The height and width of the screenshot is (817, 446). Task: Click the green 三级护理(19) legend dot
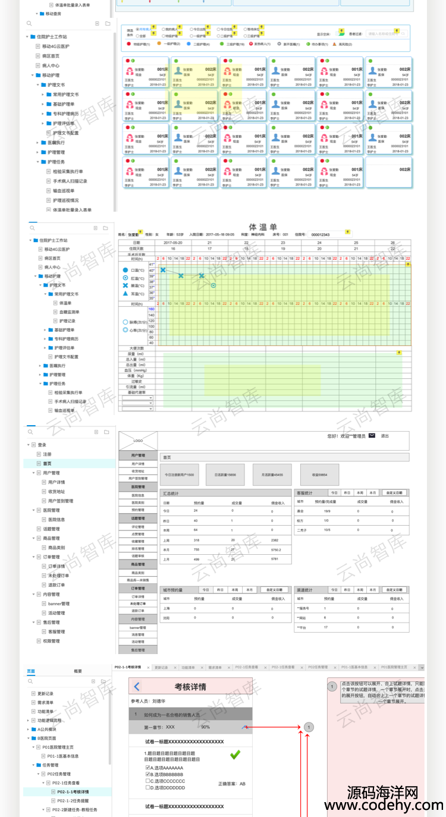tap(222, 44)
